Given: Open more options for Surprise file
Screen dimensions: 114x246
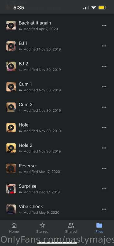Looking at the screenshot, I should pyautogui.click(x=104, y=189).
